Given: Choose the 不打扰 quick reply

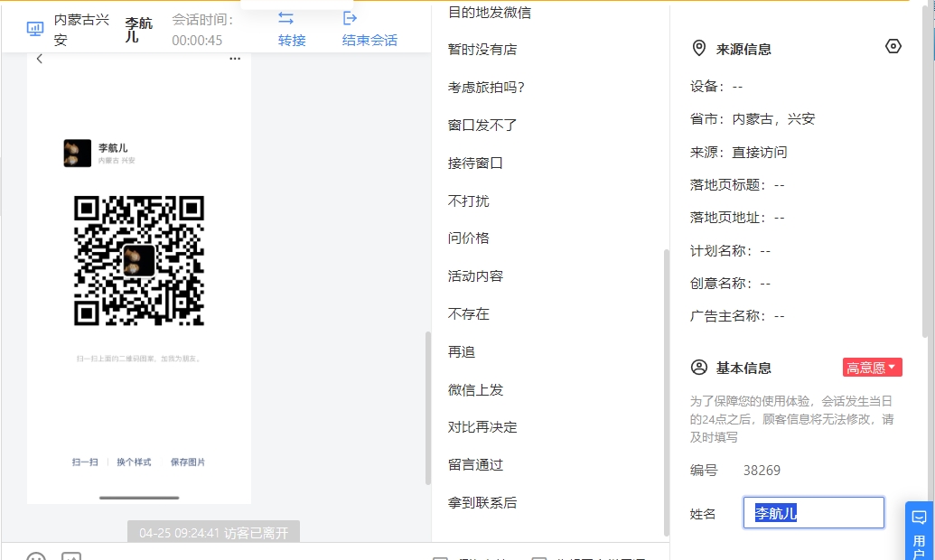Looking at the screenshot, I should pos(469,201).
